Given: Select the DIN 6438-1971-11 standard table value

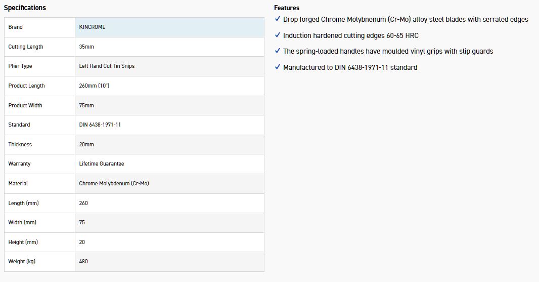Looking at the screenshot, I should coord(100,125).
